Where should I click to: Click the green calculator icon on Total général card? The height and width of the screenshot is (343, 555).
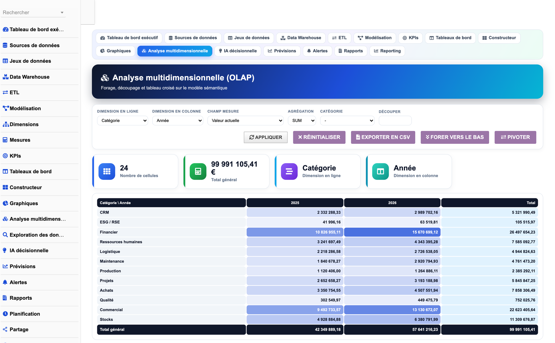click(x=198, y=171)
